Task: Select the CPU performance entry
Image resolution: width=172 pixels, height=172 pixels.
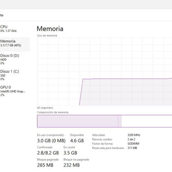Action: (14, 29)
